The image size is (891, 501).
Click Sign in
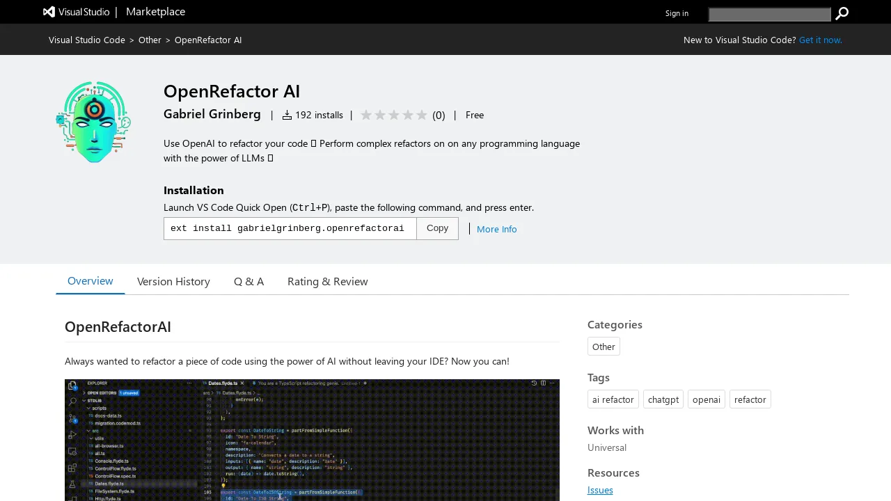click(x=677, y=13)
